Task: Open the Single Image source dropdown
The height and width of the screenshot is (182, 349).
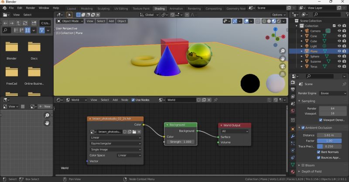Action: [x=116, y=149]
